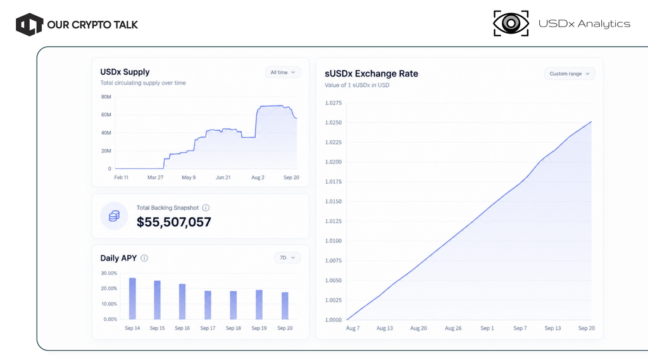Viewport: 648px width, 364px height.
Task: Click the Our Crypto Talk logo icon
Action: (x=29, y=25)
